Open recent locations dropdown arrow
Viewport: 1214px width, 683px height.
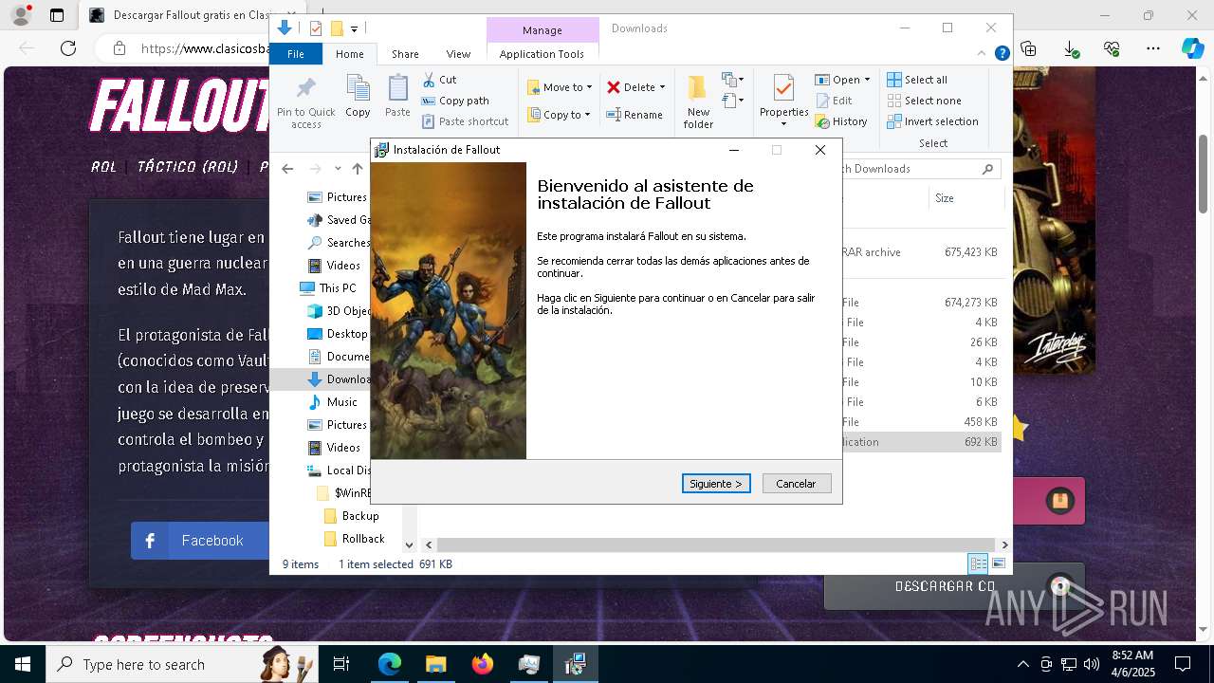point(338,169)
